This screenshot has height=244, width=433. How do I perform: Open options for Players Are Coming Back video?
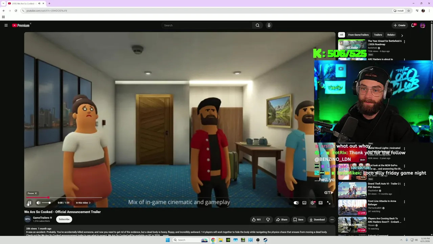[404, 219]
